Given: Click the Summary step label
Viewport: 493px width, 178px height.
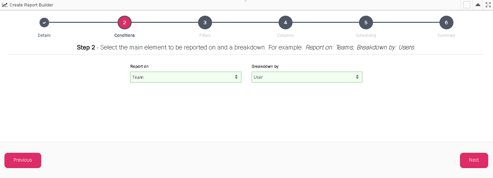Looking at the screenshot, I should [446, 35].
